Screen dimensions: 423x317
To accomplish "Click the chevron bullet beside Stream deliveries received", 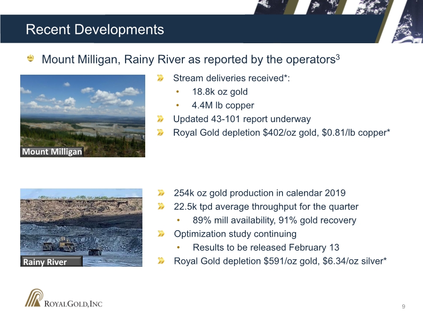I will 160,78.
